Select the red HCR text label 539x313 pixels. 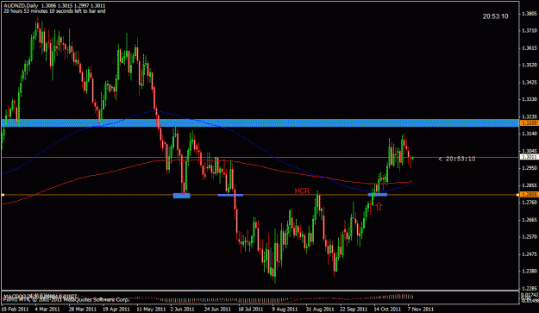302,191
